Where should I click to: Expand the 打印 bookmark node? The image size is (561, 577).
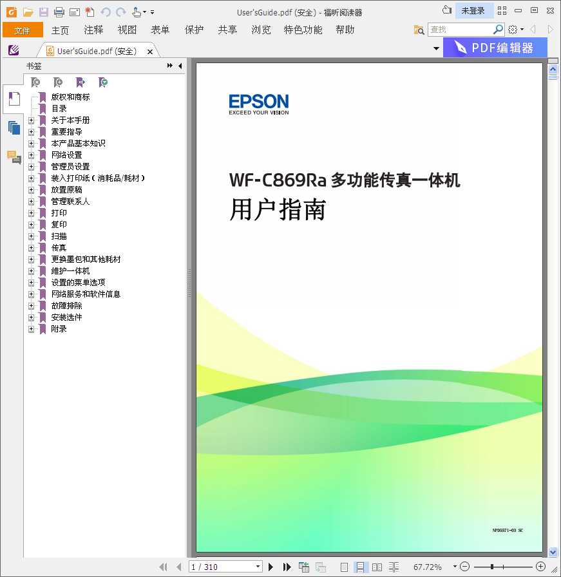pyautogui.click(x=32, y=213)
